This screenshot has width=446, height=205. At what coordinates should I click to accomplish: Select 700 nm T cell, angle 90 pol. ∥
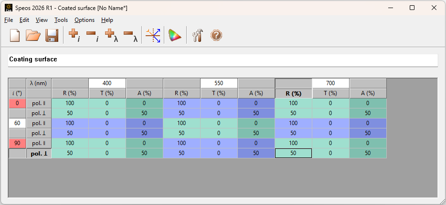(x=330, y=143)
